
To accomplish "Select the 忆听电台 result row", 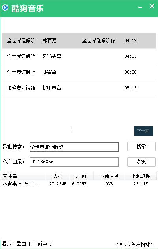I will 79,88.
